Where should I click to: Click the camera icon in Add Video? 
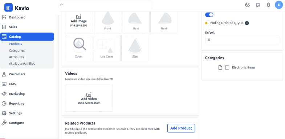click(89, 94)
